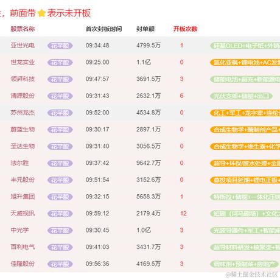
Task: Click the amount 1.0亿
Action: (144, 230)
